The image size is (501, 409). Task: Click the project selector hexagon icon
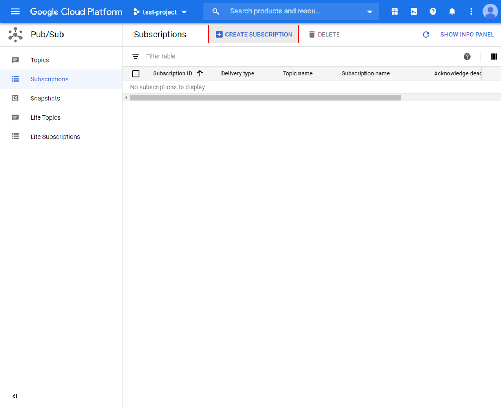point(137,12)
